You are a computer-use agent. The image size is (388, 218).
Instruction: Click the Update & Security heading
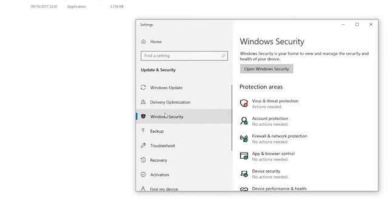tap(158, 70)
